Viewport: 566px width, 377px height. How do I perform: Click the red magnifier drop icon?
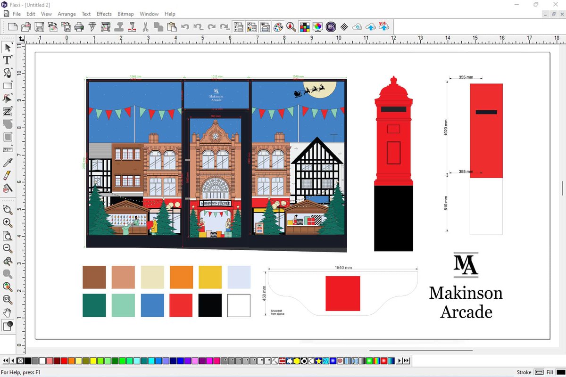[291, 27]
